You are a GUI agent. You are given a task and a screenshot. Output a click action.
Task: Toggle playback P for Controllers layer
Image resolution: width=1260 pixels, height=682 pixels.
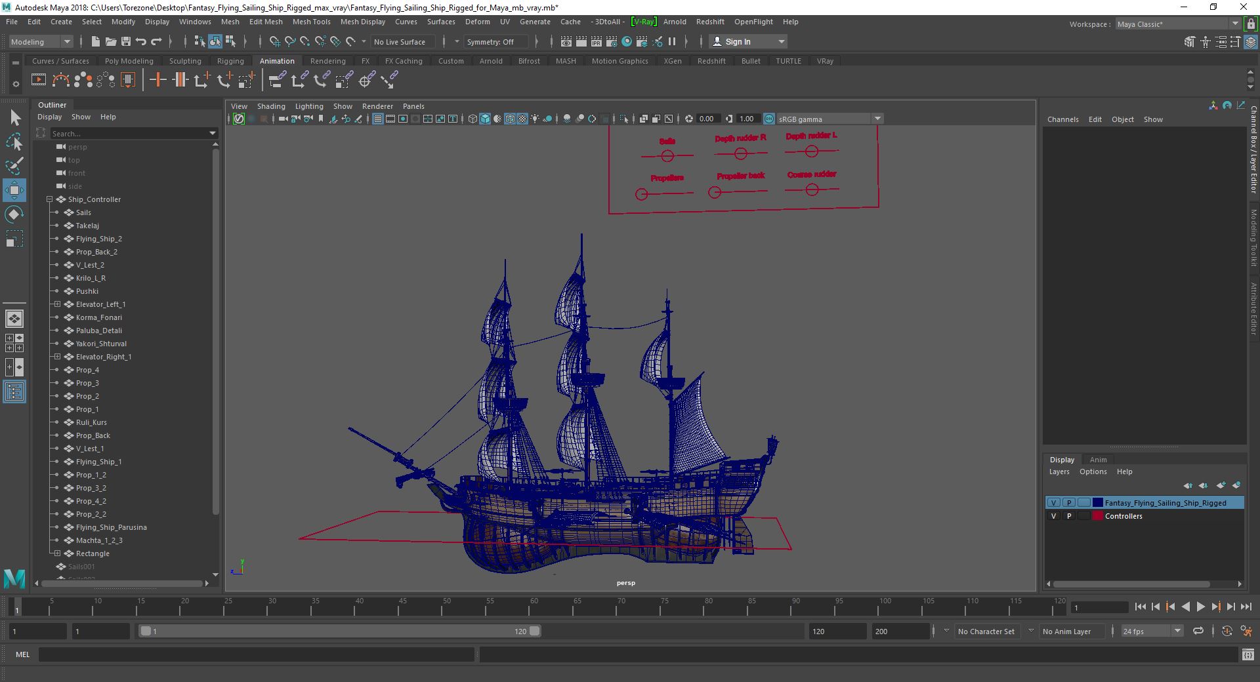click(x=1068, y=516)
